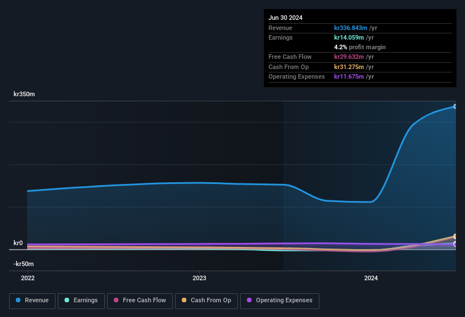Click the kr29.632m free cash flow value
Screen dimensions: 465x317
point(349,57)
